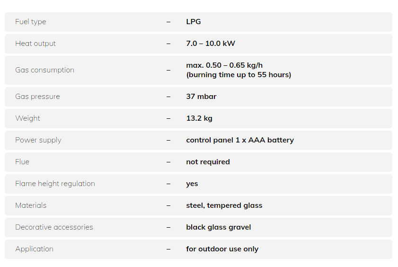The width and height of the screenshot is (398, 267).
Task: Click the burning time up to 55 hours text
Action: coord(239,75)
